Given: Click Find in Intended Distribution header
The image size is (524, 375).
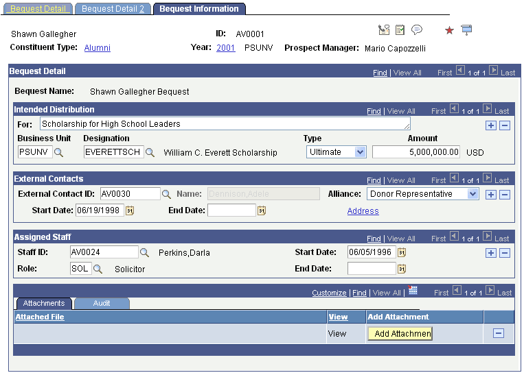Looking at the screenshot, I should coord(374,111).
